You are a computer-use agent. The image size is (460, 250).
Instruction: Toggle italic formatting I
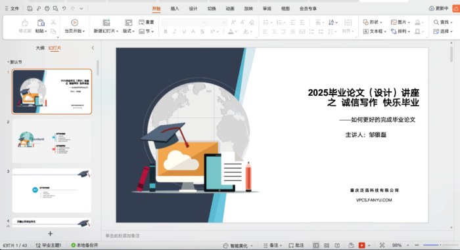click(175, 31)
